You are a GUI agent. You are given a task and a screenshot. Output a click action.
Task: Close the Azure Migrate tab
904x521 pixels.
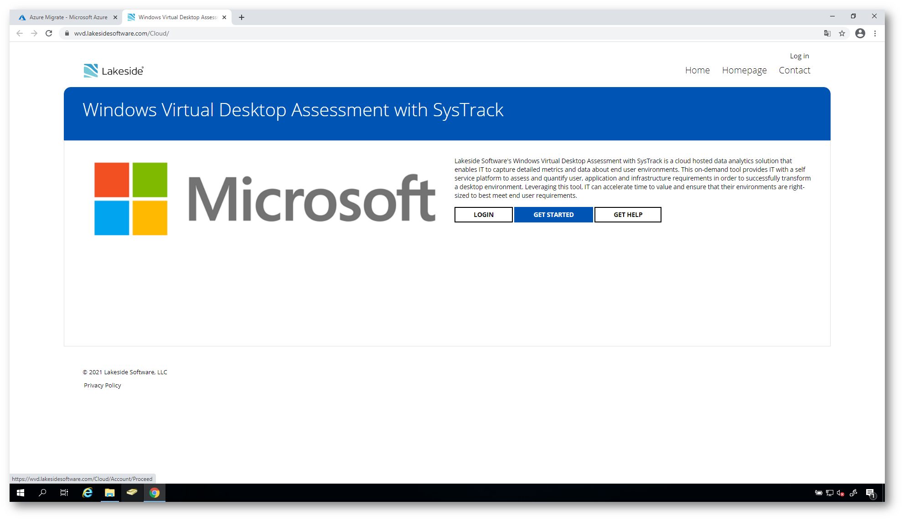tap(115, 17)
